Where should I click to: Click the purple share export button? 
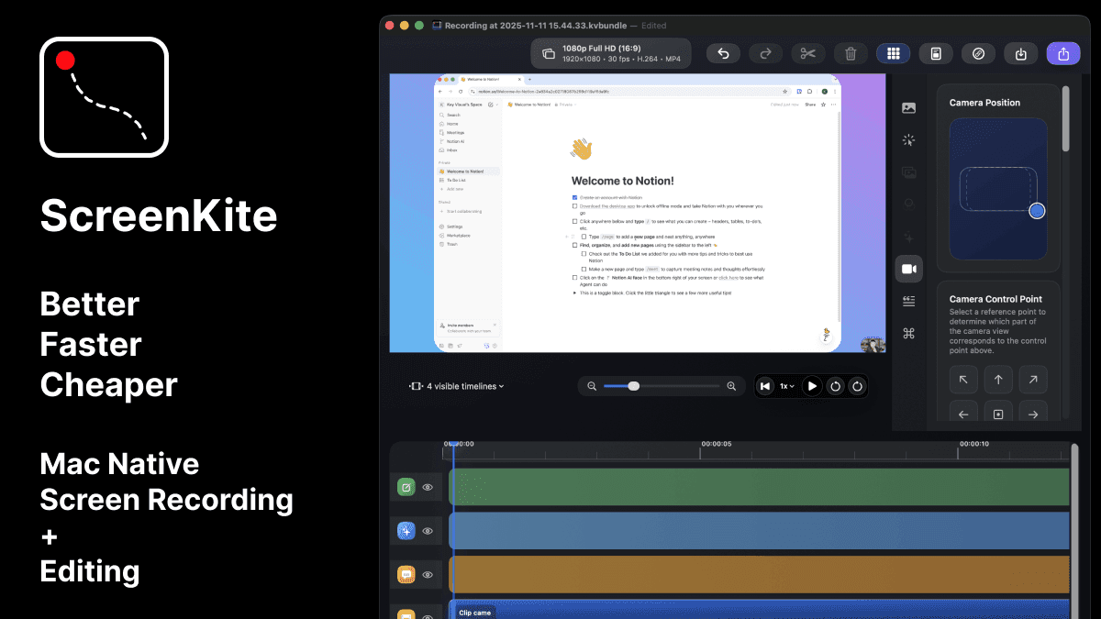tap(1063, 53)
